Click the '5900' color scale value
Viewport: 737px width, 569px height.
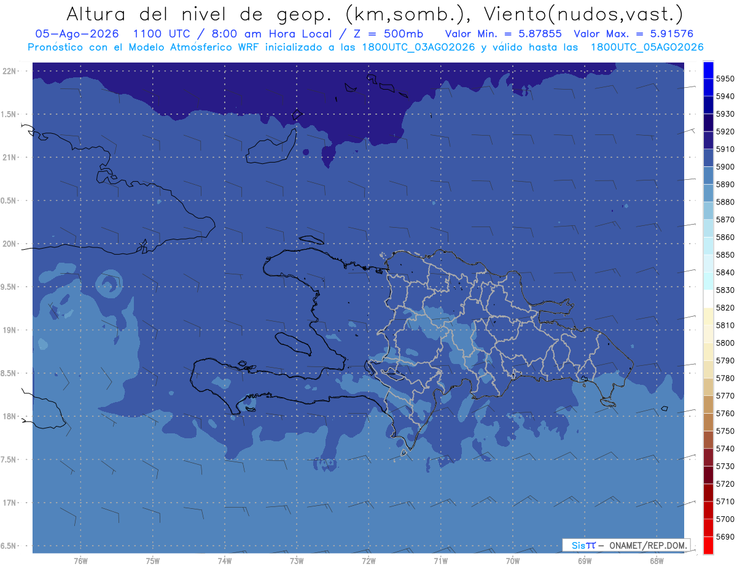pos(725,166)
